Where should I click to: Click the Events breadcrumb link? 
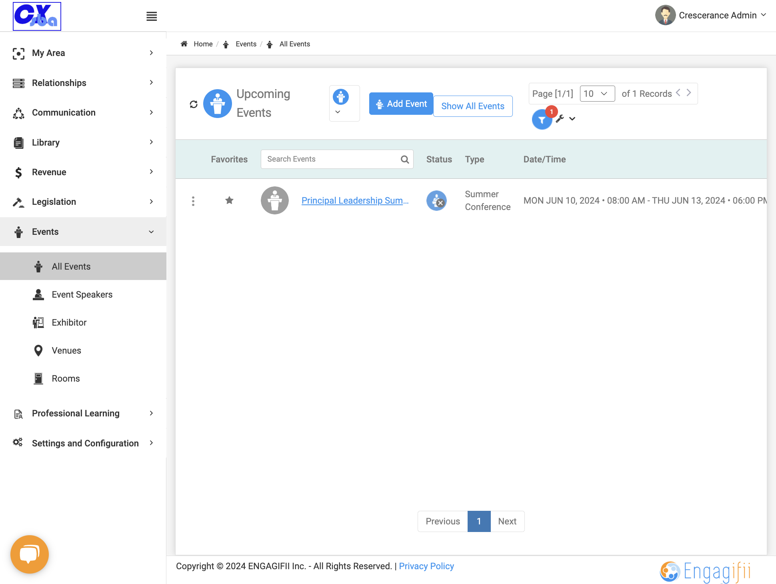(x=246, y=44)
